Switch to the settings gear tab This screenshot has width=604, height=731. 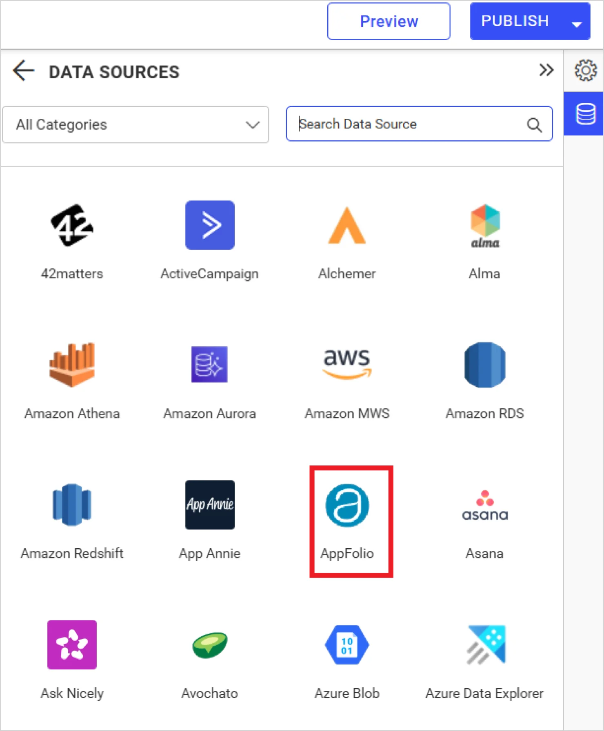(585, 70)
